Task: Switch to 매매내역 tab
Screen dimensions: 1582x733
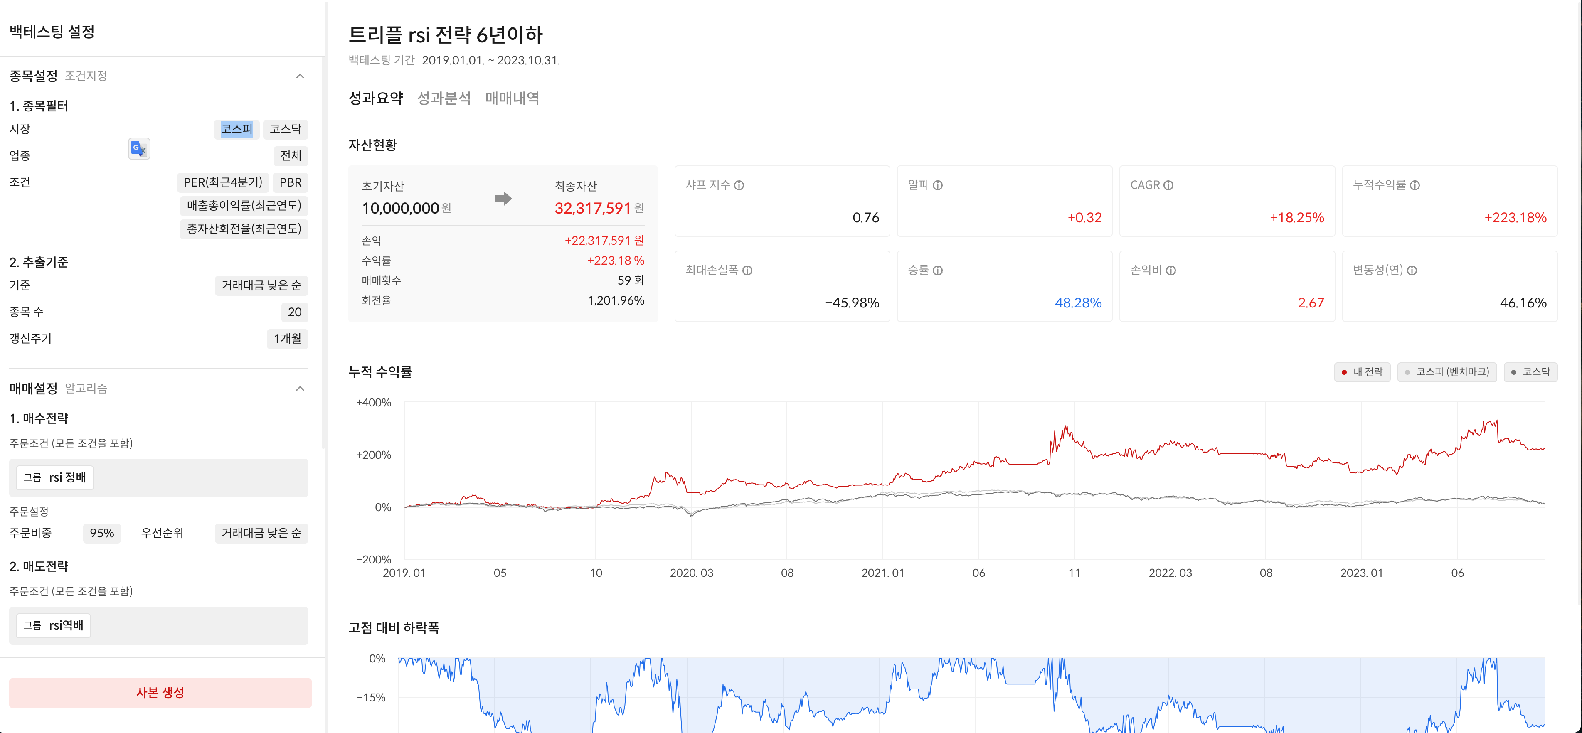Action: pos(512,98)
